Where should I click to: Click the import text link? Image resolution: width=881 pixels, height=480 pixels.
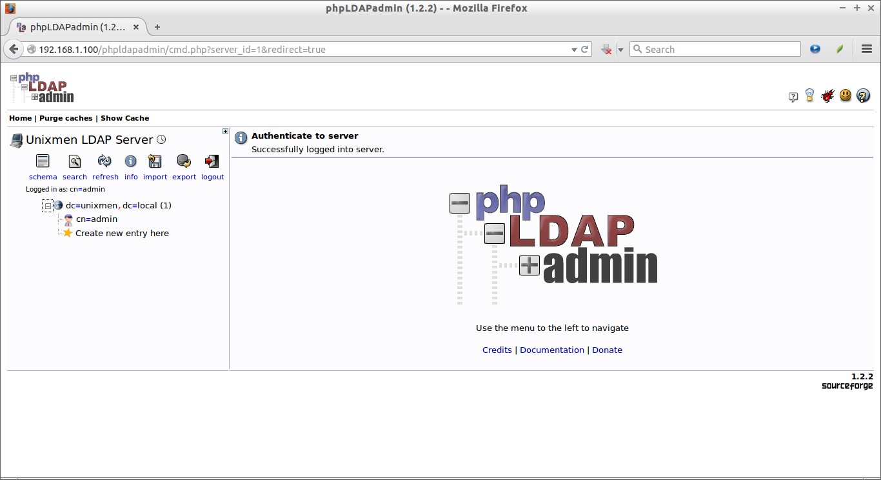point(155,177)
